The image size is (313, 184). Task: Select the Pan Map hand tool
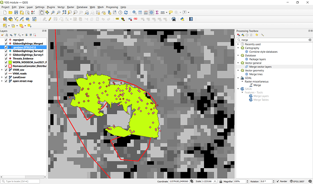pos(42,13)
